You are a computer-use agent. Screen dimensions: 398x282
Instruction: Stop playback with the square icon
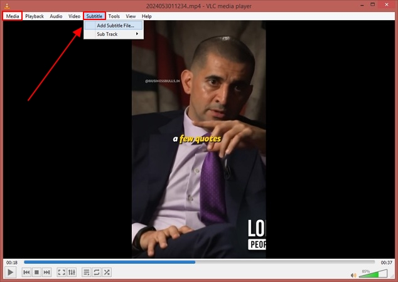pyautogui.click(x=36, y=273)
